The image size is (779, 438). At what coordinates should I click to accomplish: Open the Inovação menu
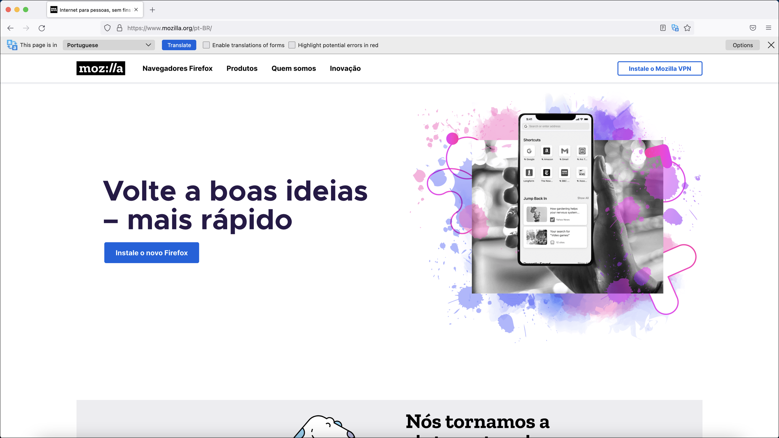point(345,68)
